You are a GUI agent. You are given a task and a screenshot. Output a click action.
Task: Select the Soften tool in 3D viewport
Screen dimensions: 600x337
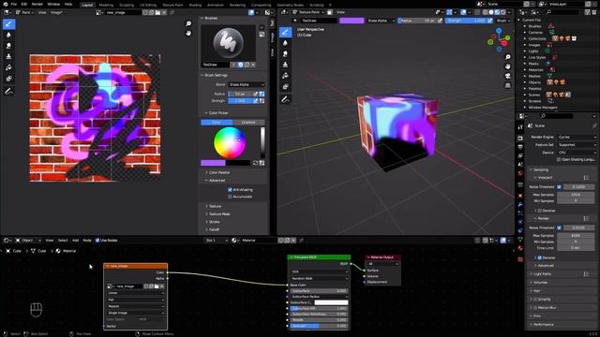(285, 43)
